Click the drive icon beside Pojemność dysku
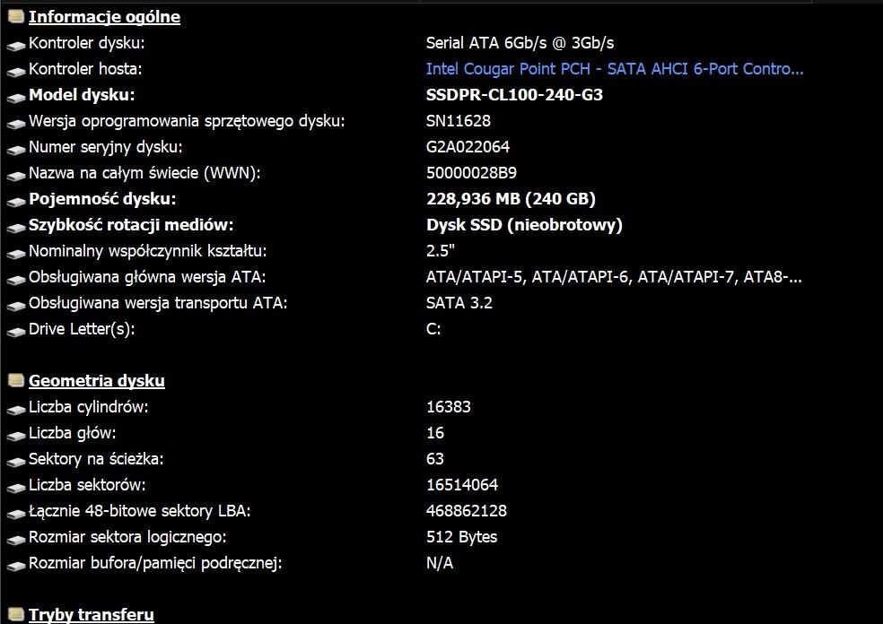The image size is (883, 624). point(15,200)
